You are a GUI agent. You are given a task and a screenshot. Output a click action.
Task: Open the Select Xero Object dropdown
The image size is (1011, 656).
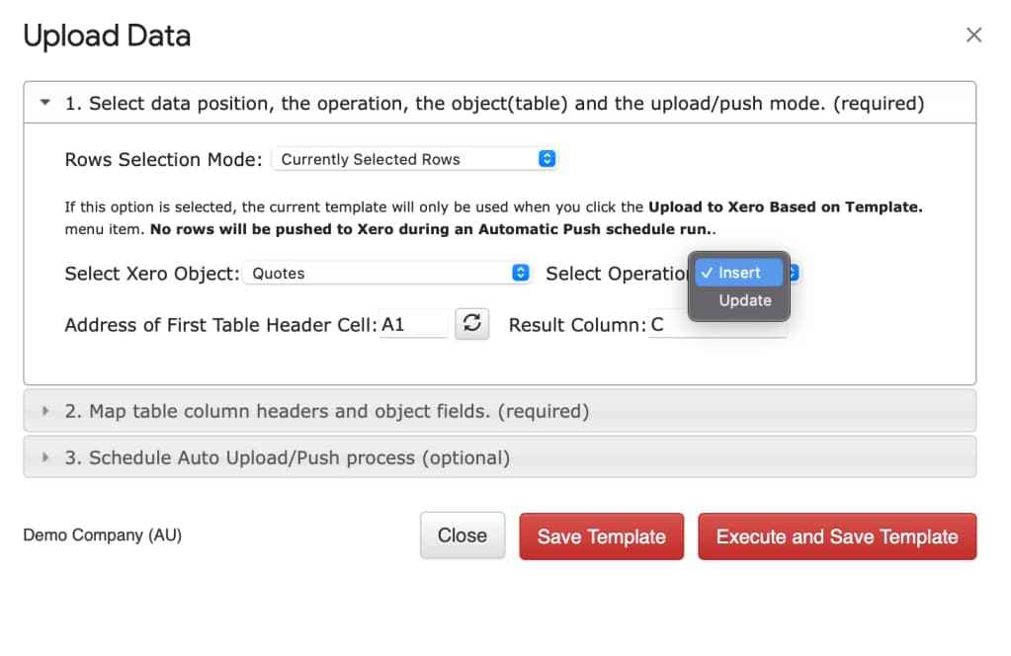coord(386,274)
